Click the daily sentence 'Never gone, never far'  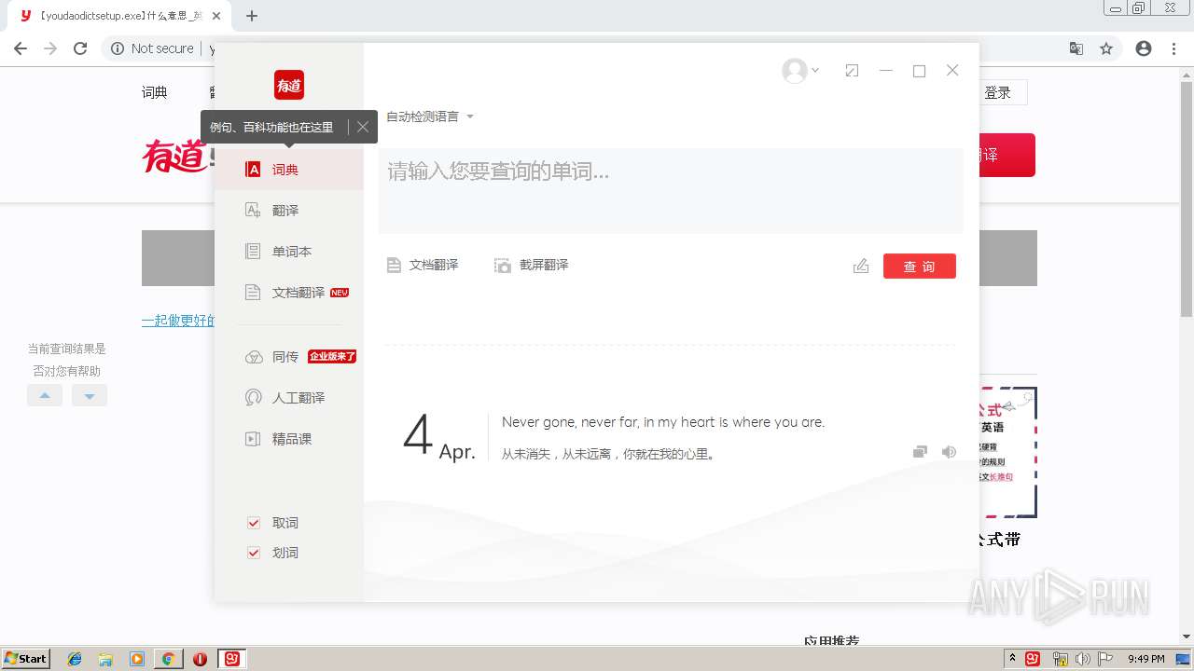(663, 422)
